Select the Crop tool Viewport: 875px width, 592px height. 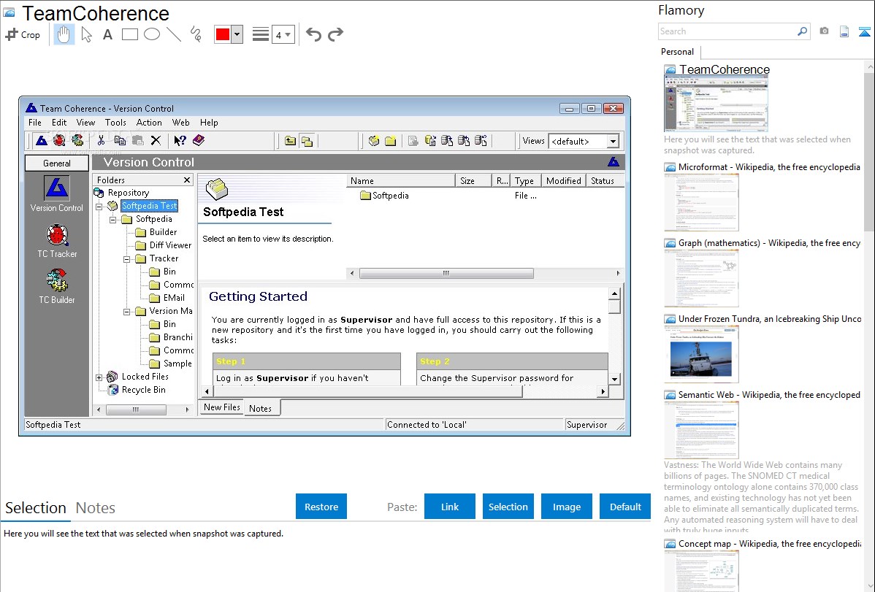click(23, 34)
